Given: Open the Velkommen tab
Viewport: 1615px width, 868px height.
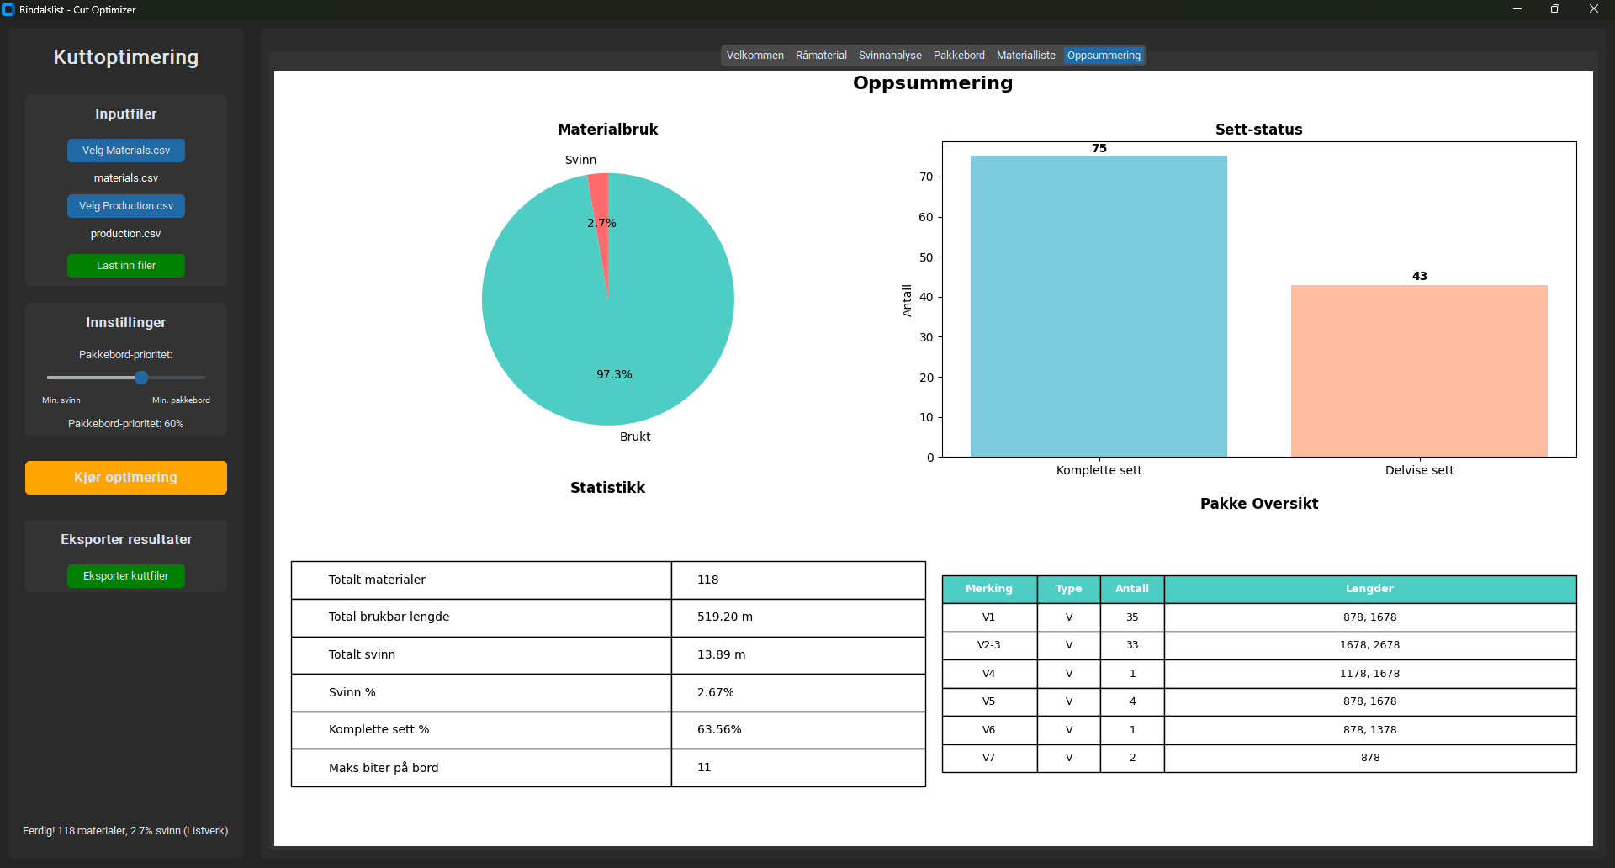Looking at the screenshot, I should click(755, 56).
